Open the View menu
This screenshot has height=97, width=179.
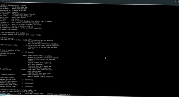click(x=7, y=1)
